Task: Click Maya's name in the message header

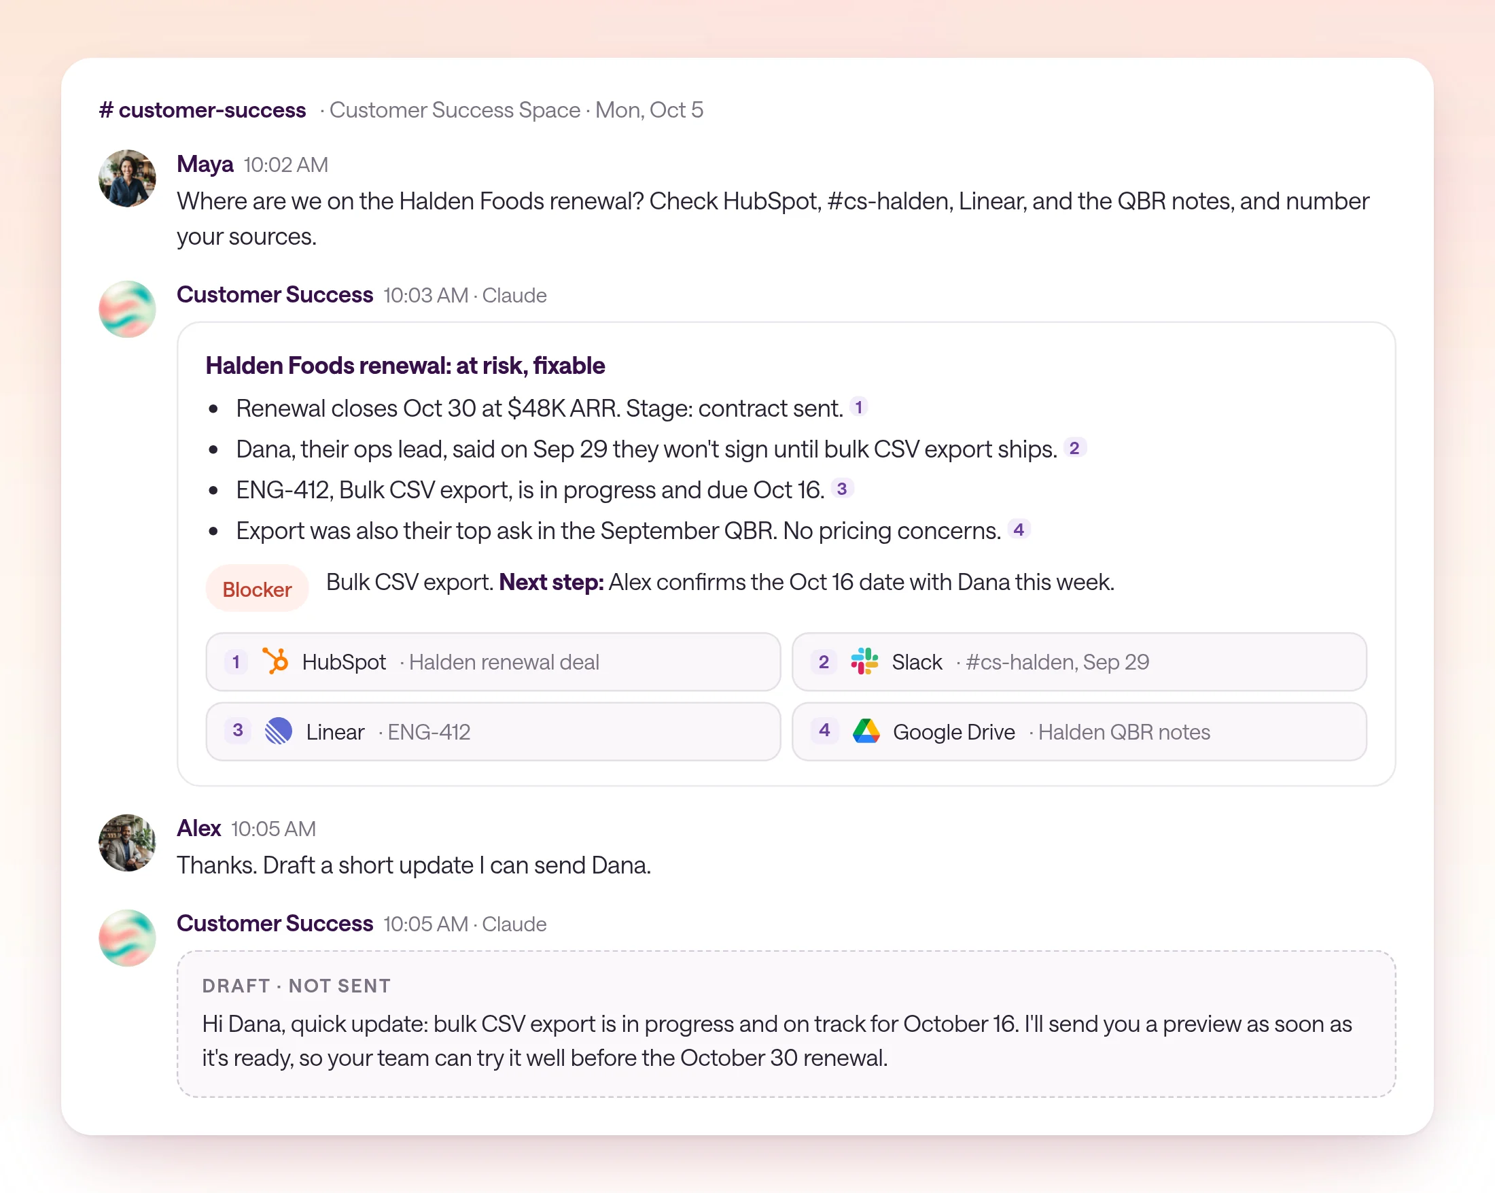Action: pos(205,165)
